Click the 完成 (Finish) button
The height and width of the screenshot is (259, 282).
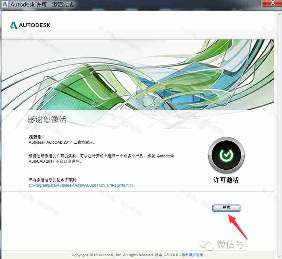click(x=226, y=208)
